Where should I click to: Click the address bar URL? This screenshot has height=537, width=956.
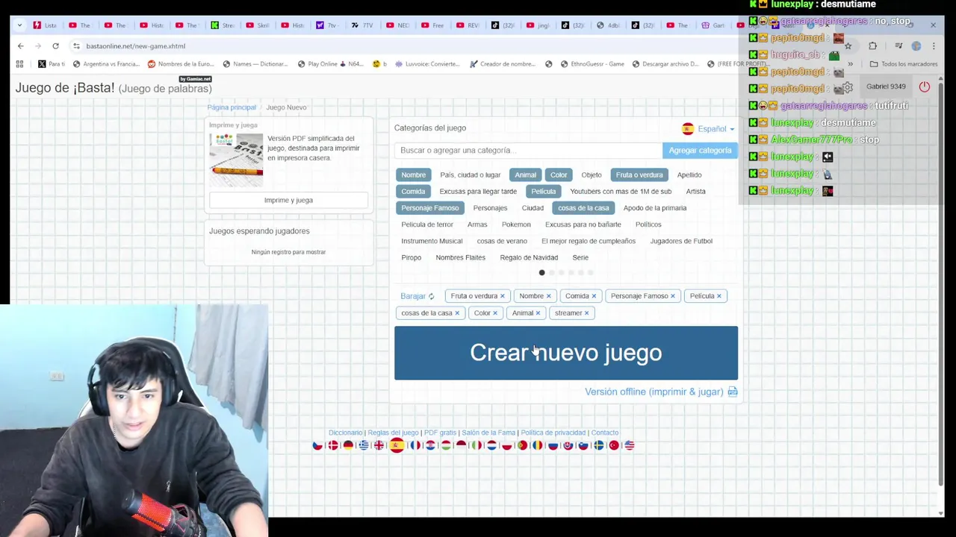[x=135, y=46]
